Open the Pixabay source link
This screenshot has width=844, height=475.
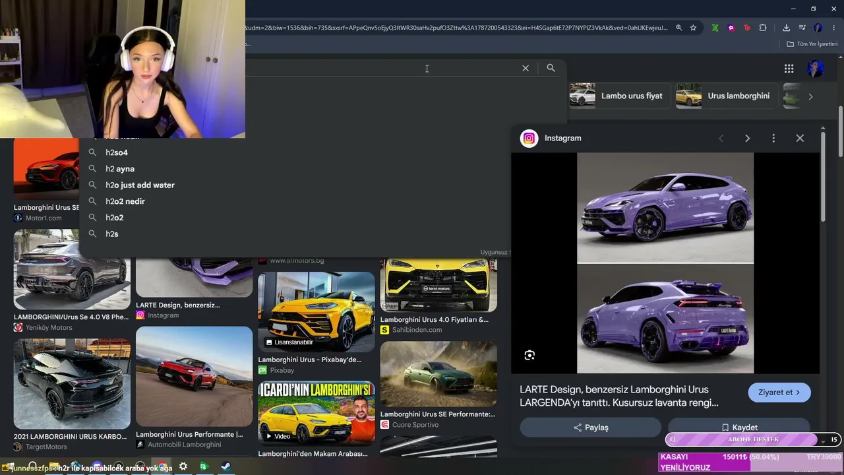click(276, 371)
